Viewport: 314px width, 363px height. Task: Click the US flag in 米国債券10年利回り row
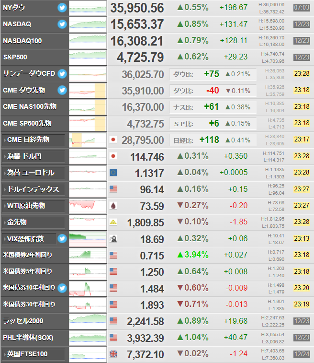click(113, 288)
